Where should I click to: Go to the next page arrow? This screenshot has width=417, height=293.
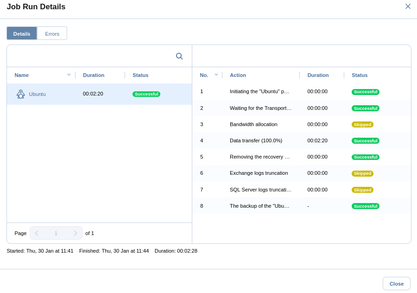(x=76, y=233)
